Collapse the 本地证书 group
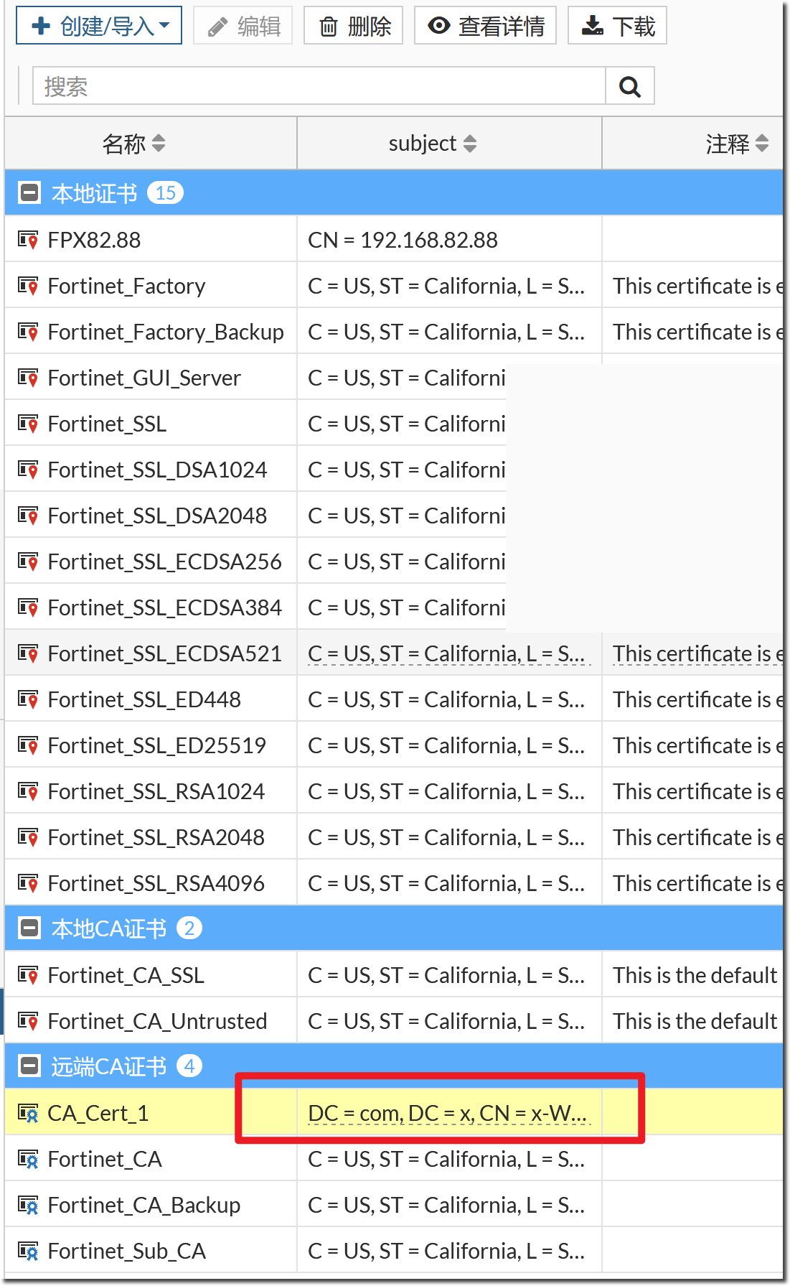790x1286 pixels. (29, 193)
